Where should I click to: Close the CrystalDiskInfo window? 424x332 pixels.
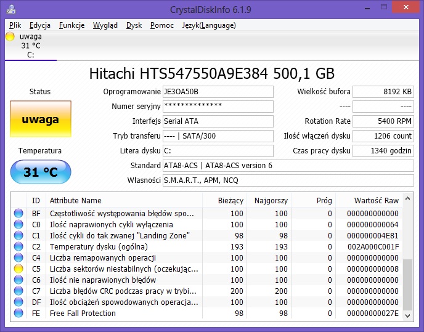[406, 7]
